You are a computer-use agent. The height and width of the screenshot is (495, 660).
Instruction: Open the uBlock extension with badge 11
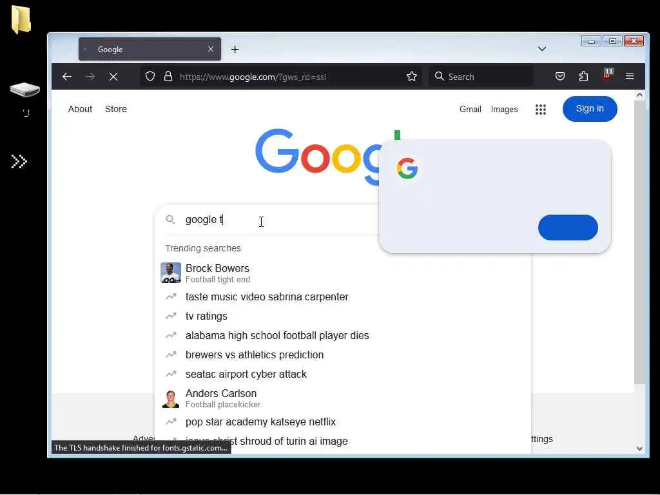(607, 75)
